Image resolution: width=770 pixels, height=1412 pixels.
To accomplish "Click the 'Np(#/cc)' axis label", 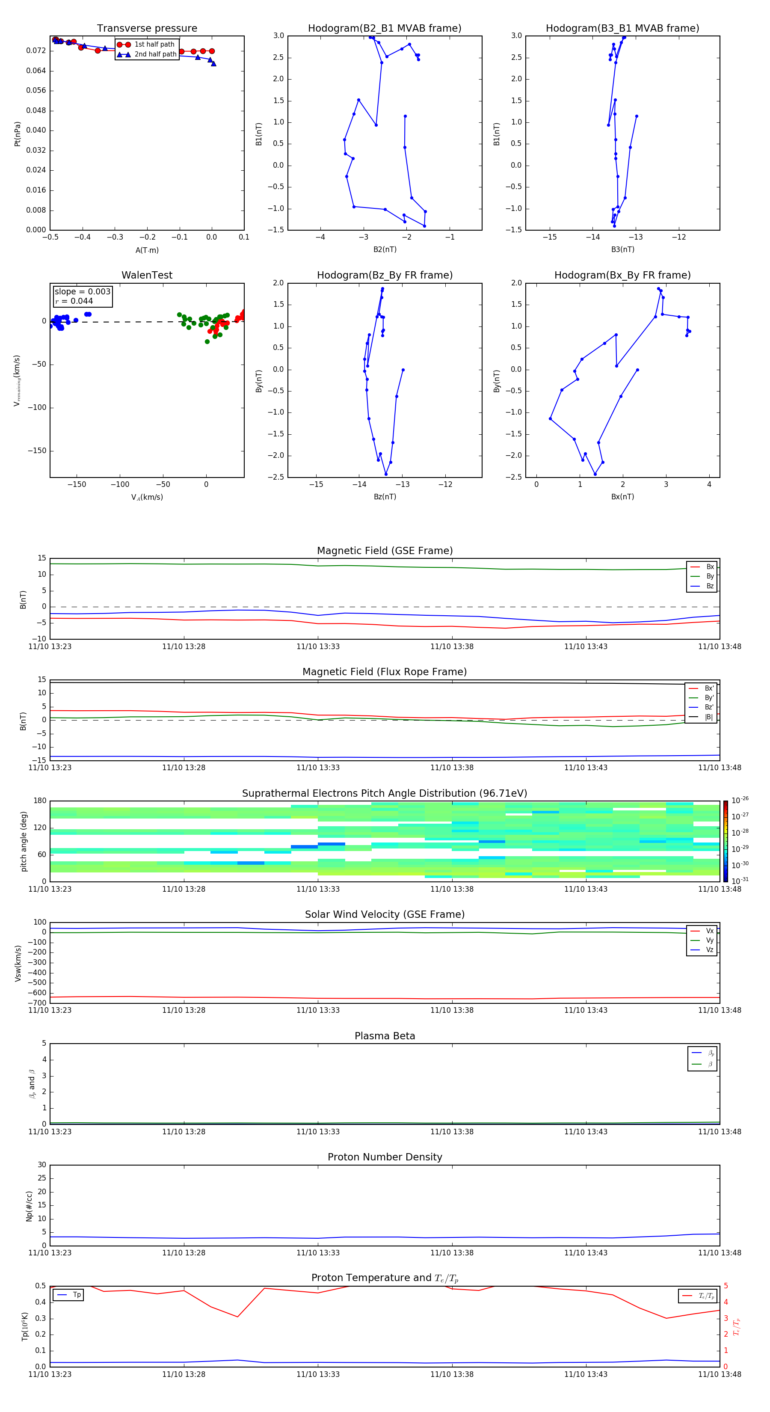I will pyautogui.click(x=29, y=1206).
